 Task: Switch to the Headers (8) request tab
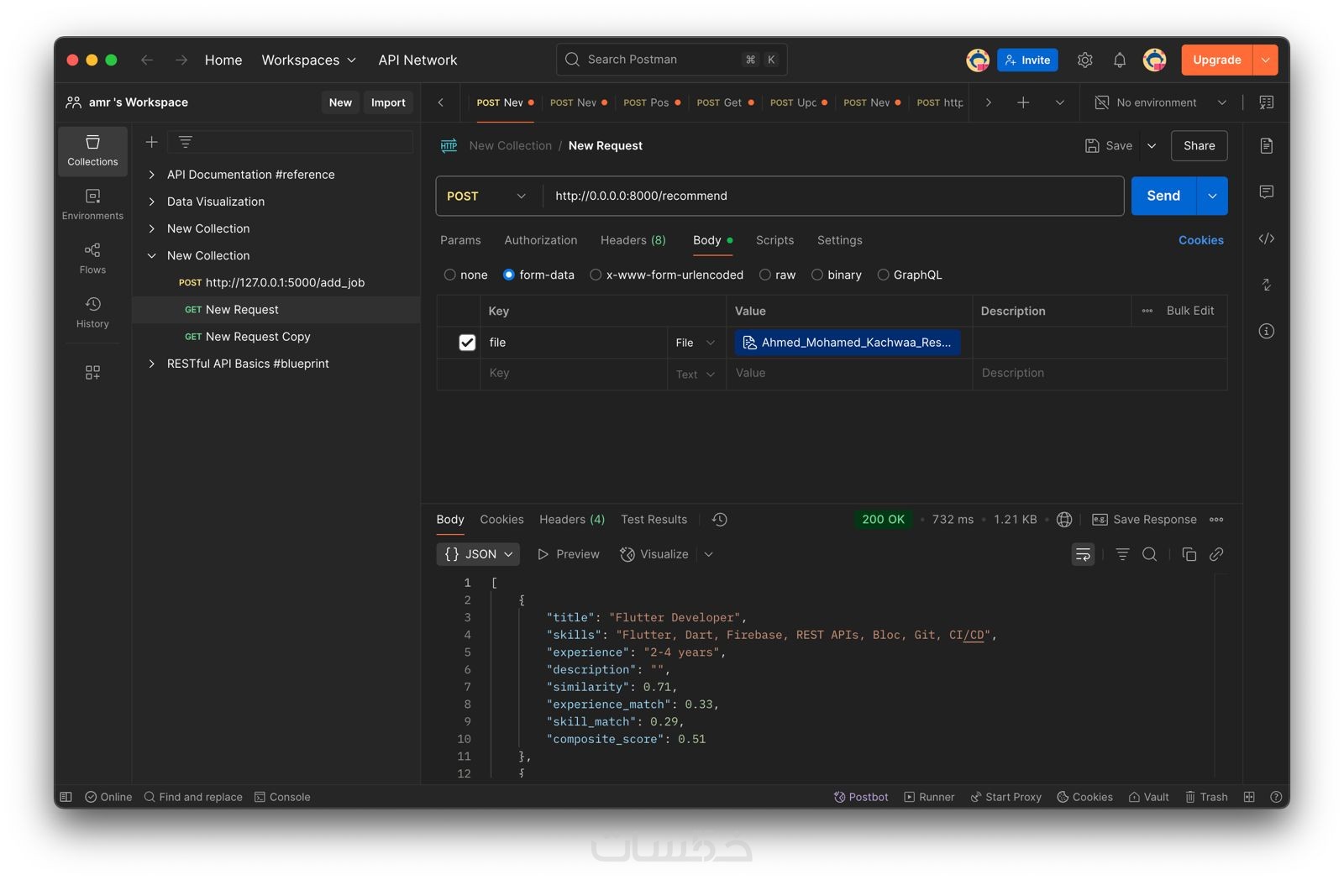[633, 240]
